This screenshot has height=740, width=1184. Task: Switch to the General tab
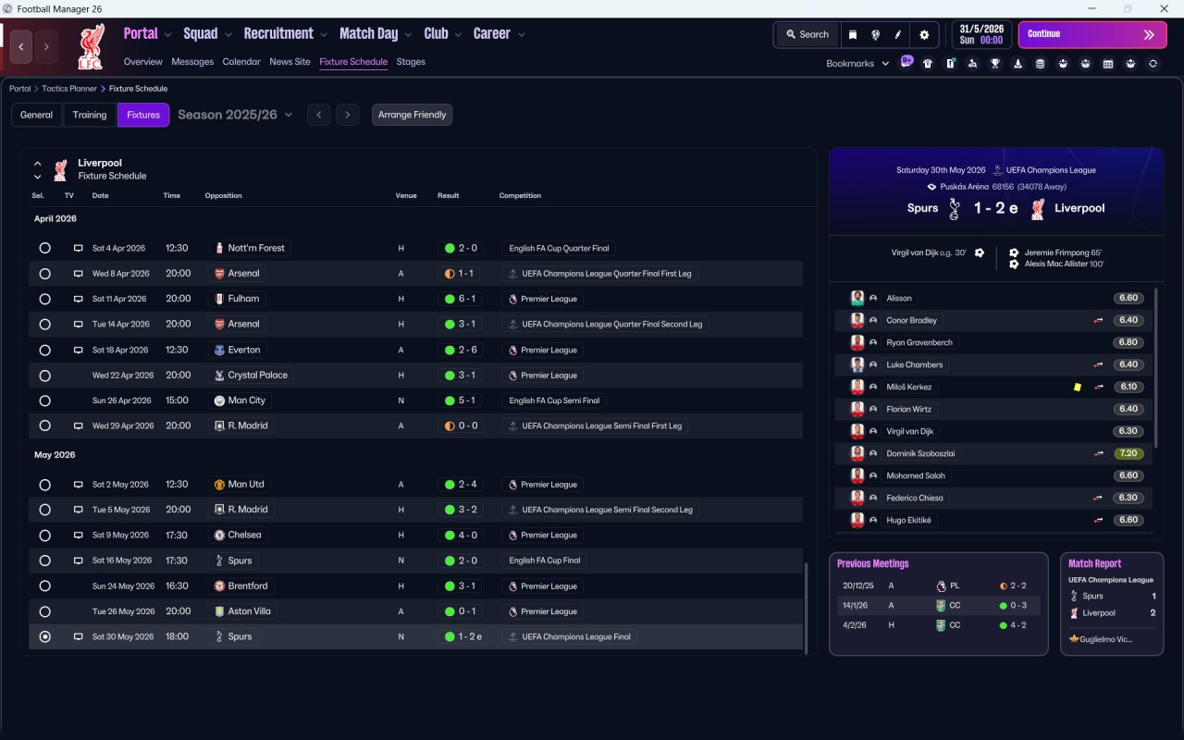click(x=37, y=115)
